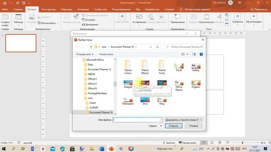The image size is (271, 152).
Task: Select the Retrospect theme file
Action: [128, 101]
